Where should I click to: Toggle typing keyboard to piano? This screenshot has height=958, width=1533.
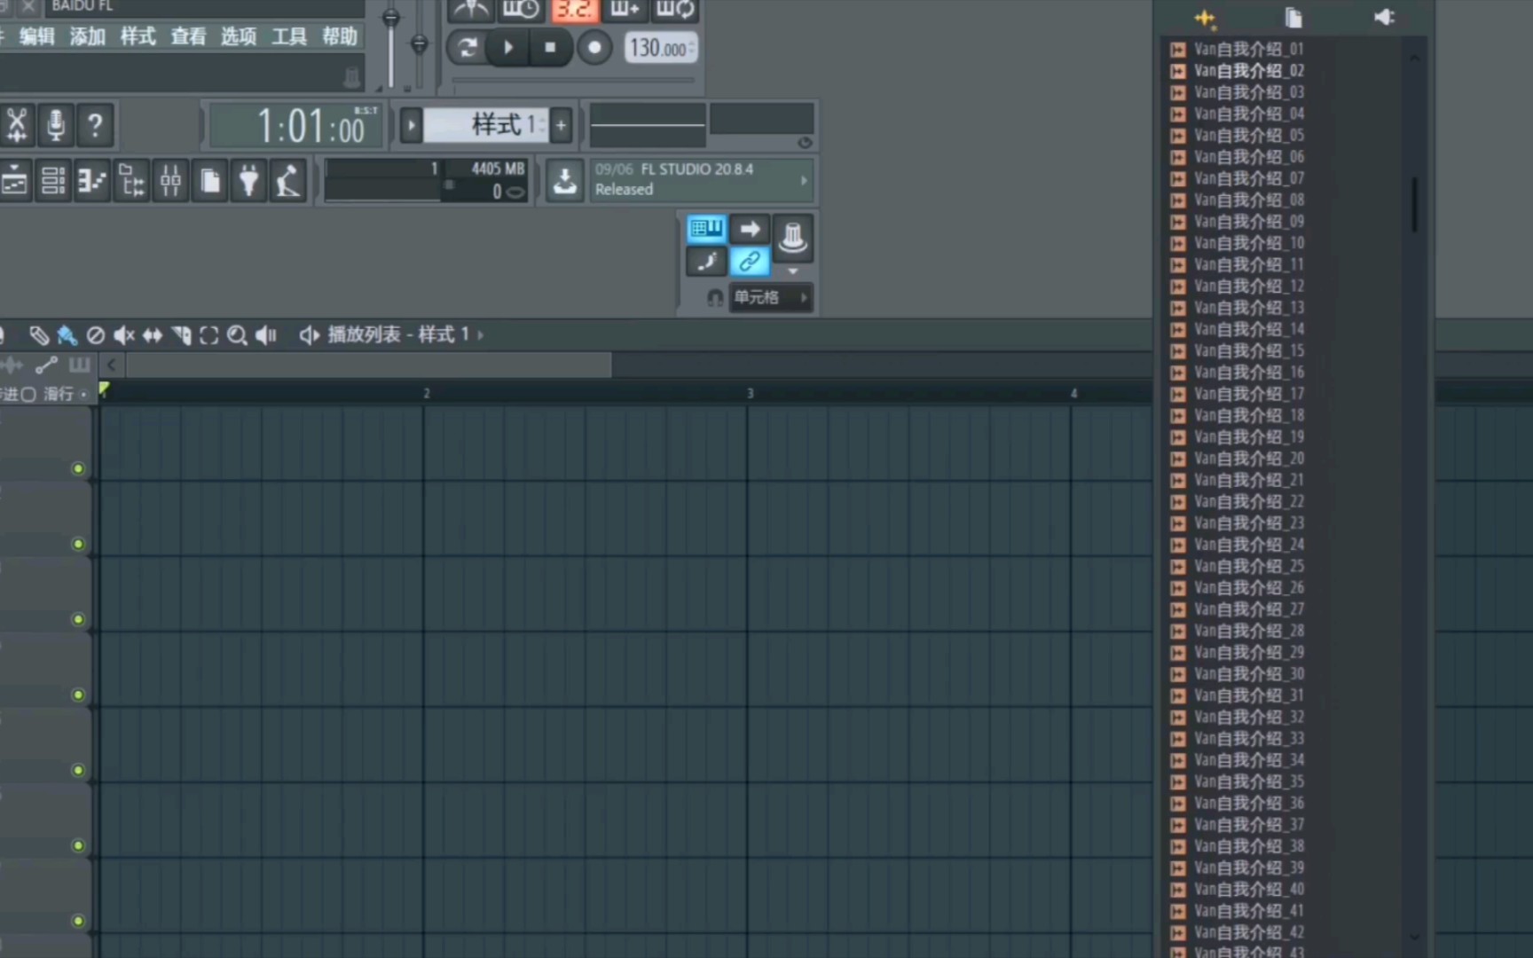point(706,229)
